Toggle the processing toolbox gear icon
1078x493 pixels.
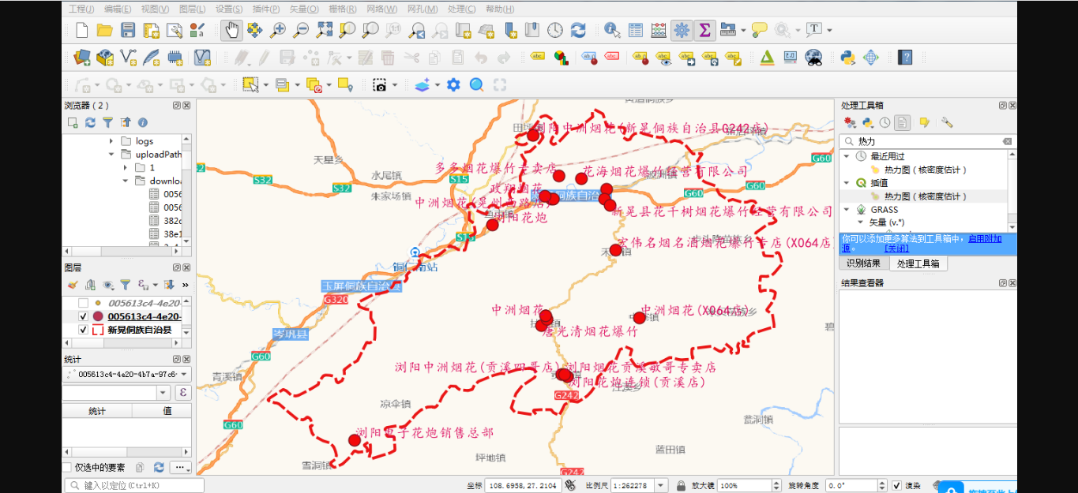tap(682, 31)
